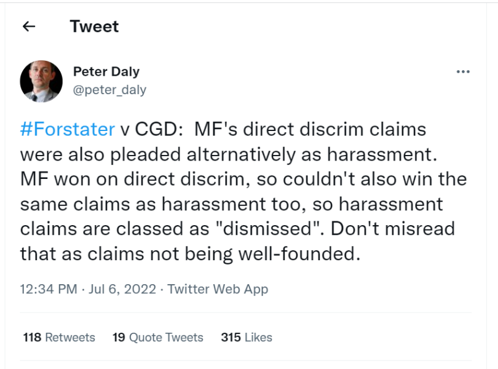The height and width of the screenshot is (369, 498).
Task: Click the back arrow icon
Action: pos(28,26)
